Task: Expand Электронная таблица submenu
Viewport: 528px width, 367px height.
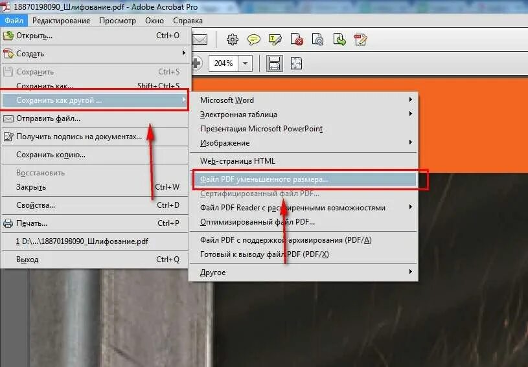Action: (304, 115)
